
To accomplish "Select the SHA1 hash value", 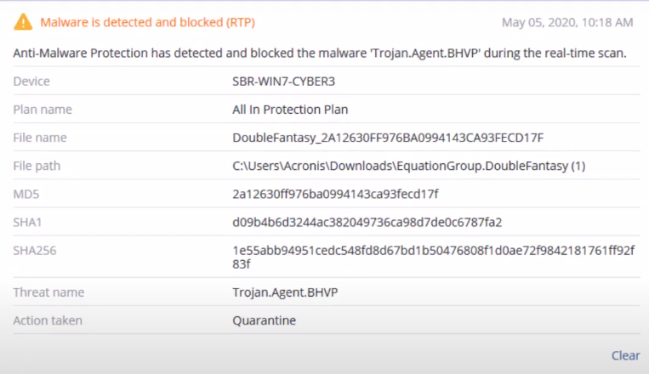I will (x=367, y=222).
